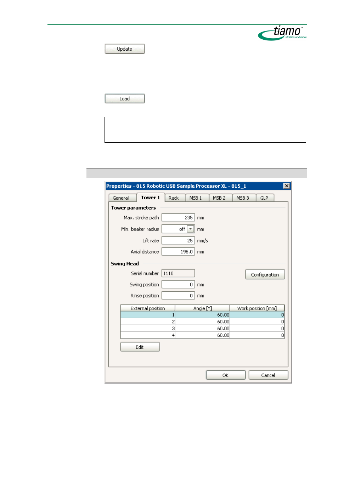Focus the Rinse position field
This screenshot has height=478, width=338.
click(x=178, y=296)
